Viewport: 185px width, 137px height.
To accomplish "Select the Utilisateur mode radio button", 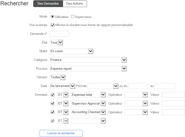I will coord(53,17).
